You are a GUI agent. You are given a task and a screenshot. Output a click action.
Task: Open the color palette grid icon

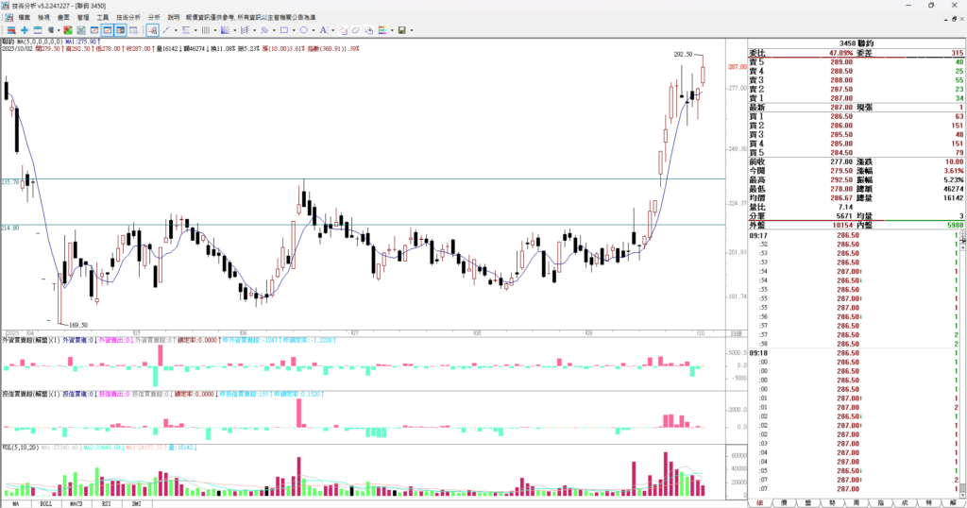tap(382, 30)
